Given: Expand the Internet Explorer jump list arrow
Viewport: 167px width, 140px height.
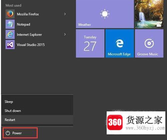Looking at the screenshot, I should 65,34.
